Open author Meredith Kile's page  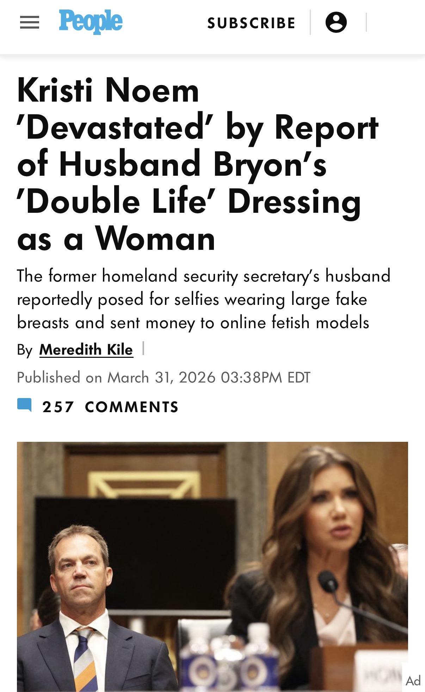(x=86, y=350)
